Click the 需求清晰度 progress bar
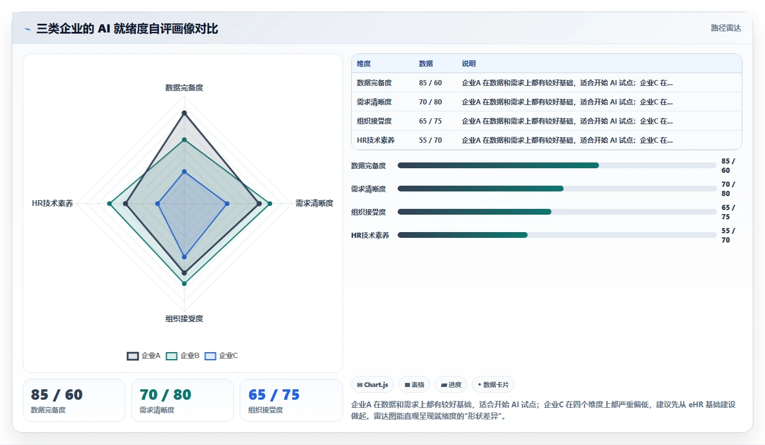The height and width of the screenshot is (445, 765). point(557,189)
